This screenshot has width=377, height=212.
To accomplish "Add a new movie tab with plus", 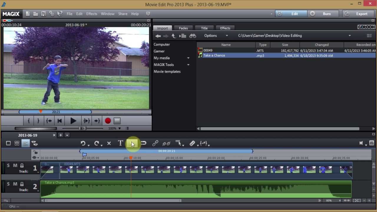I will point(60,135).
